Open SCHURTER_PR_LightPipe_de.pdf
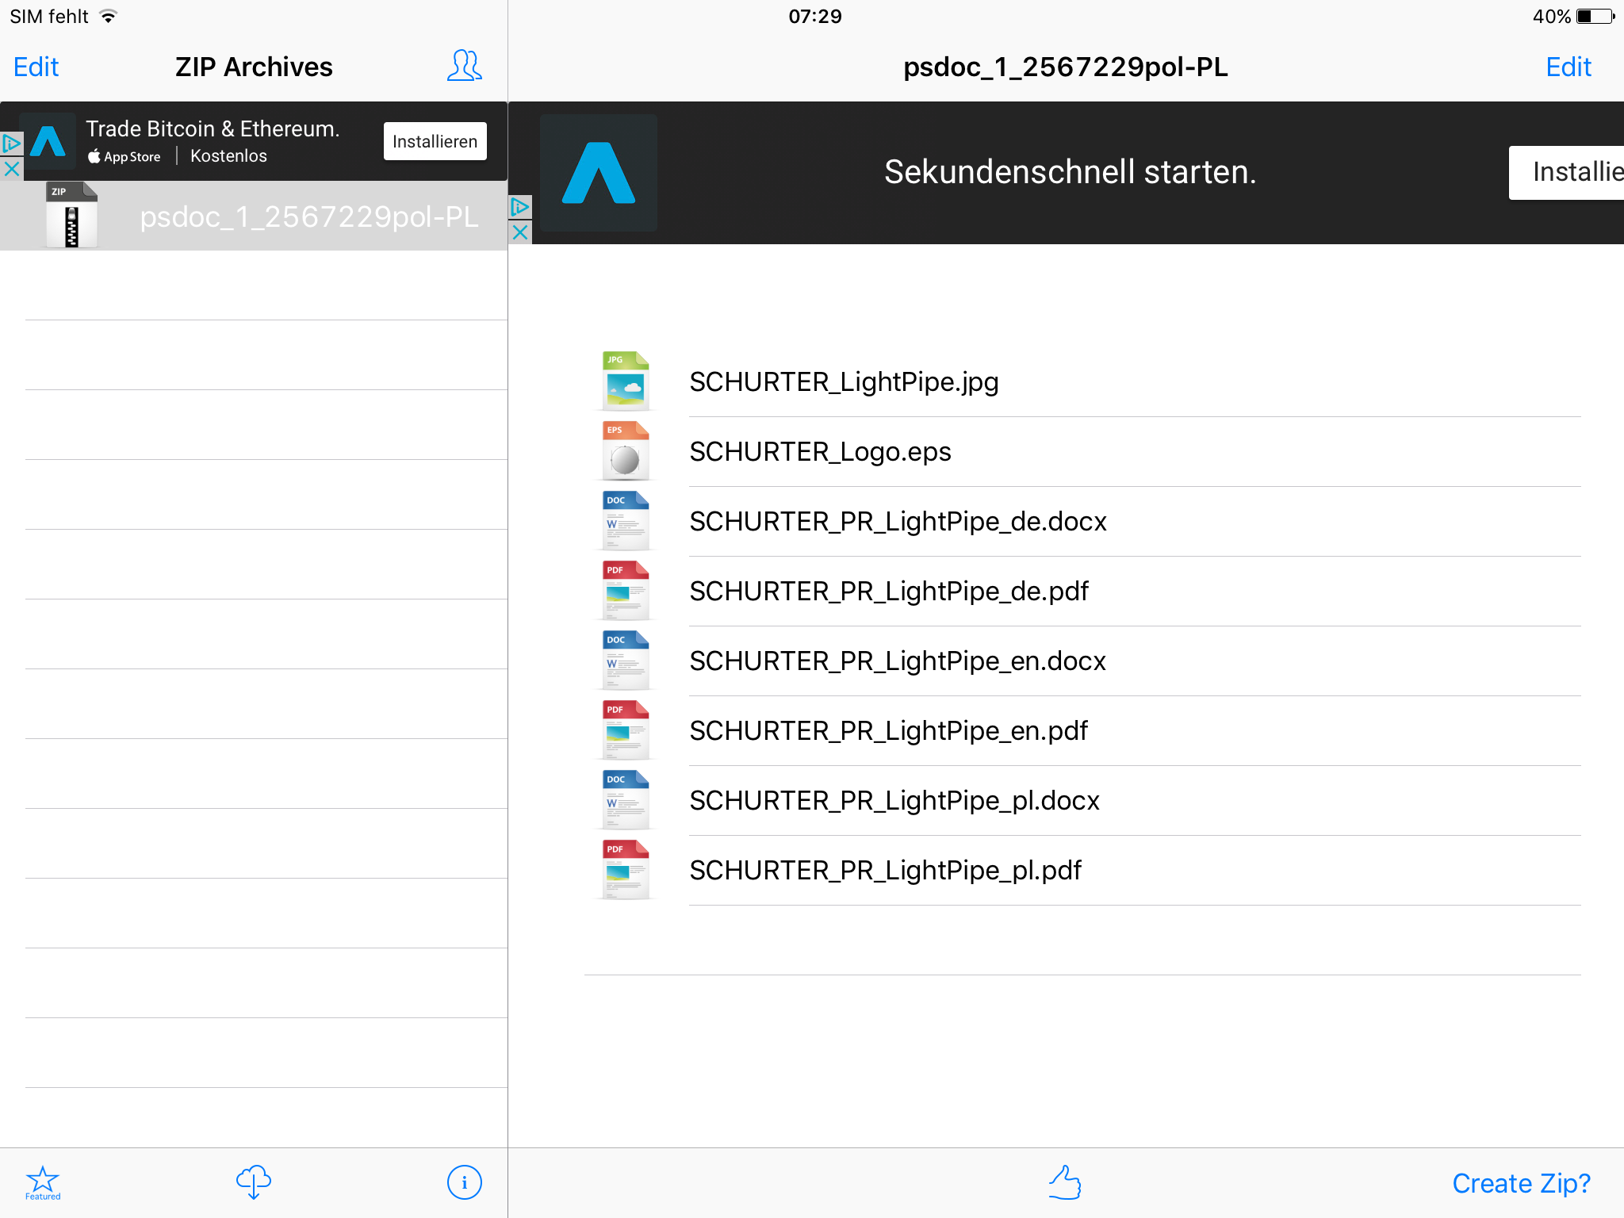 [889, 592]
